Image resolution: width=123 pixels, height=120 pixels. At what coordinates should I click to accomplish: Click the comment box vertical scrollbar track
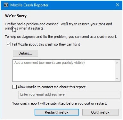[x=117, y=71]
